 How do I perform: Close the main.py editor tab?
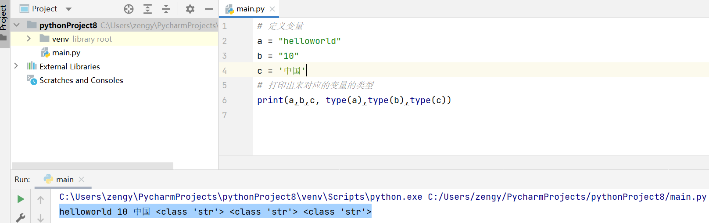pos(272,9)
